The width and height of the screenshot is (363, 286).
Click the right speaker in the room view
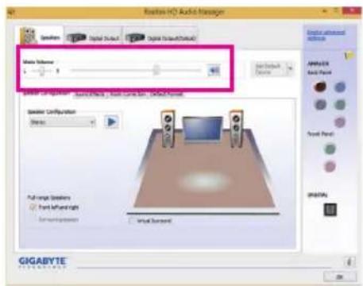coord(236,128)
